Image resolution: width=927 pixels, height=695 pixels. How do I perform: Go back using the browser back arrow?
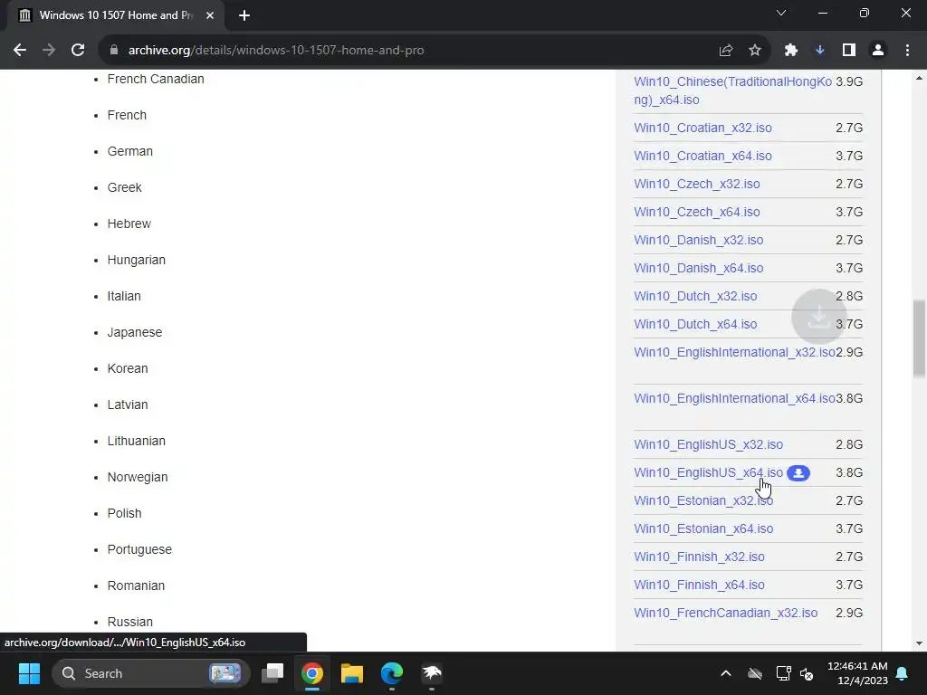pyautogui.click(x=20, y=51)
